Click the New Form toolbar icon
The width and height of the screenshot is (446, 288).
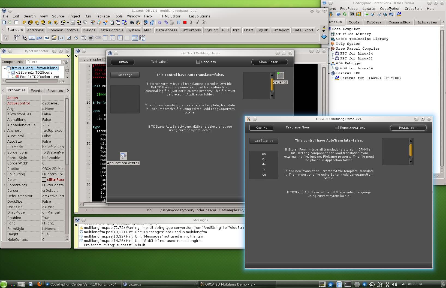click(16, 22)
